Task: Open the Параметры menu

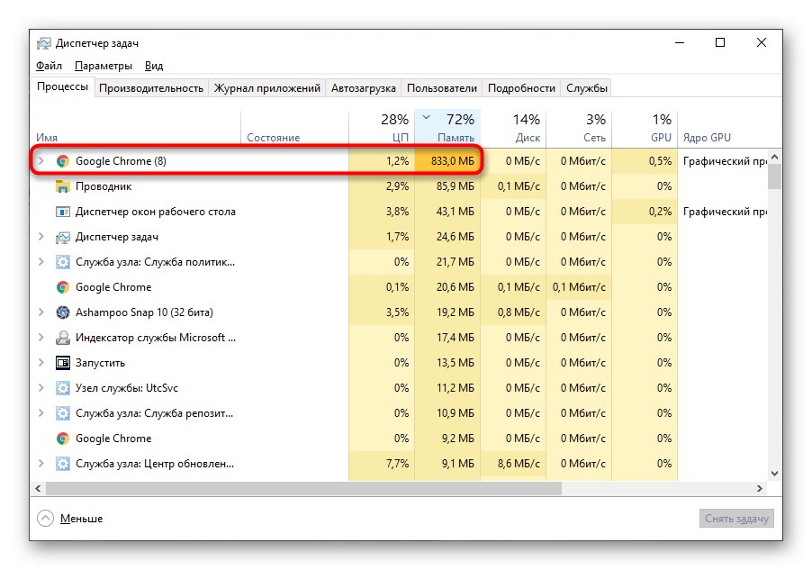Action: [x=104, y=66]
